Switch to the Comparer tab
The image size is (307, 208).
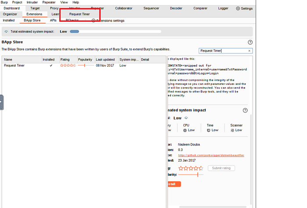(200, 8)
